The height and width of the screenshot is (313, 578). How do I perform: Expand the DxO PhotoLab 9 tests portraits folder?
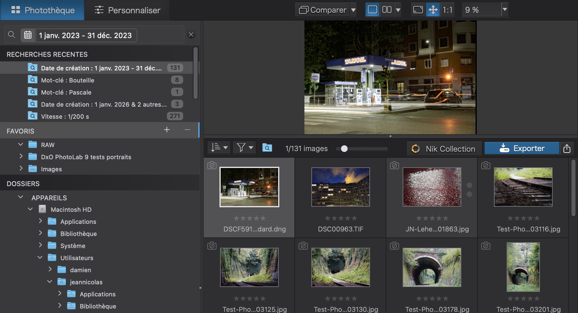coord(21,156)
